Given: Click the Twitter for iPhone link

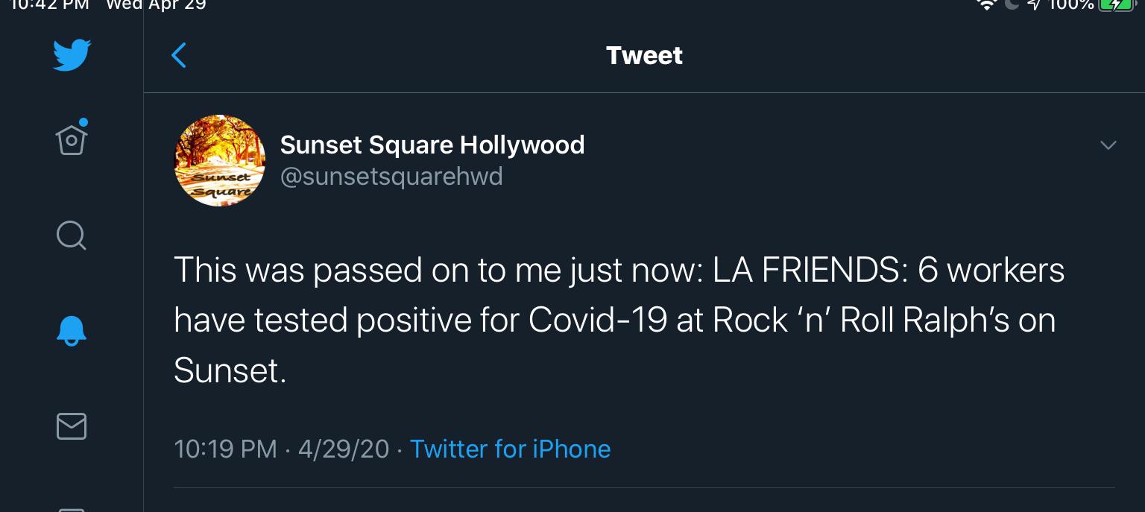Looking at the screenshot, I should click(x=510, y=449).
